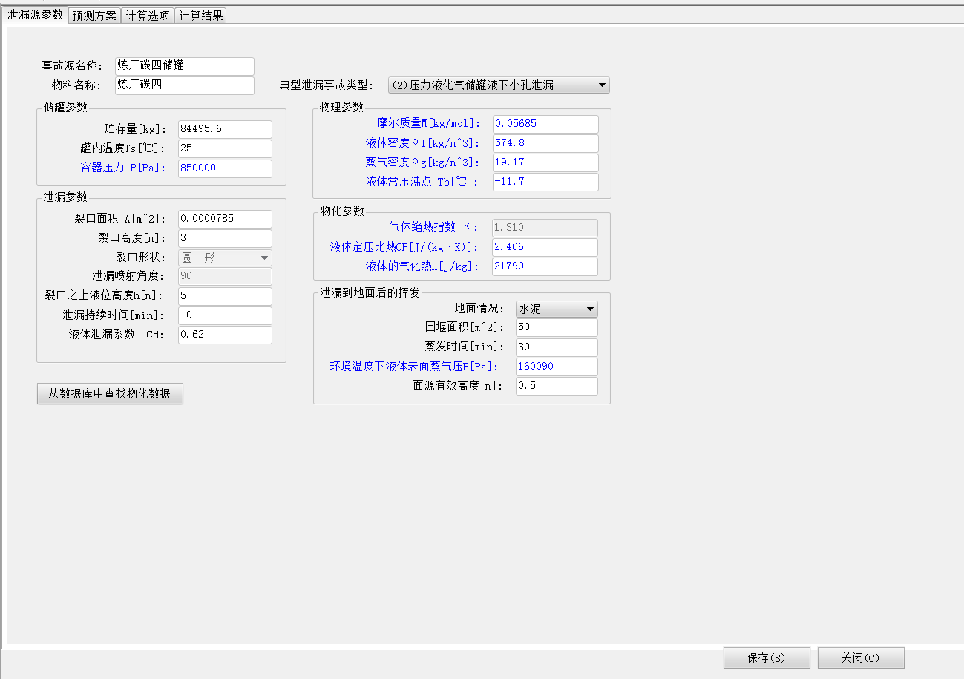Click the 液体常压沸点 Tb[℃]: label

click(423, 181)
